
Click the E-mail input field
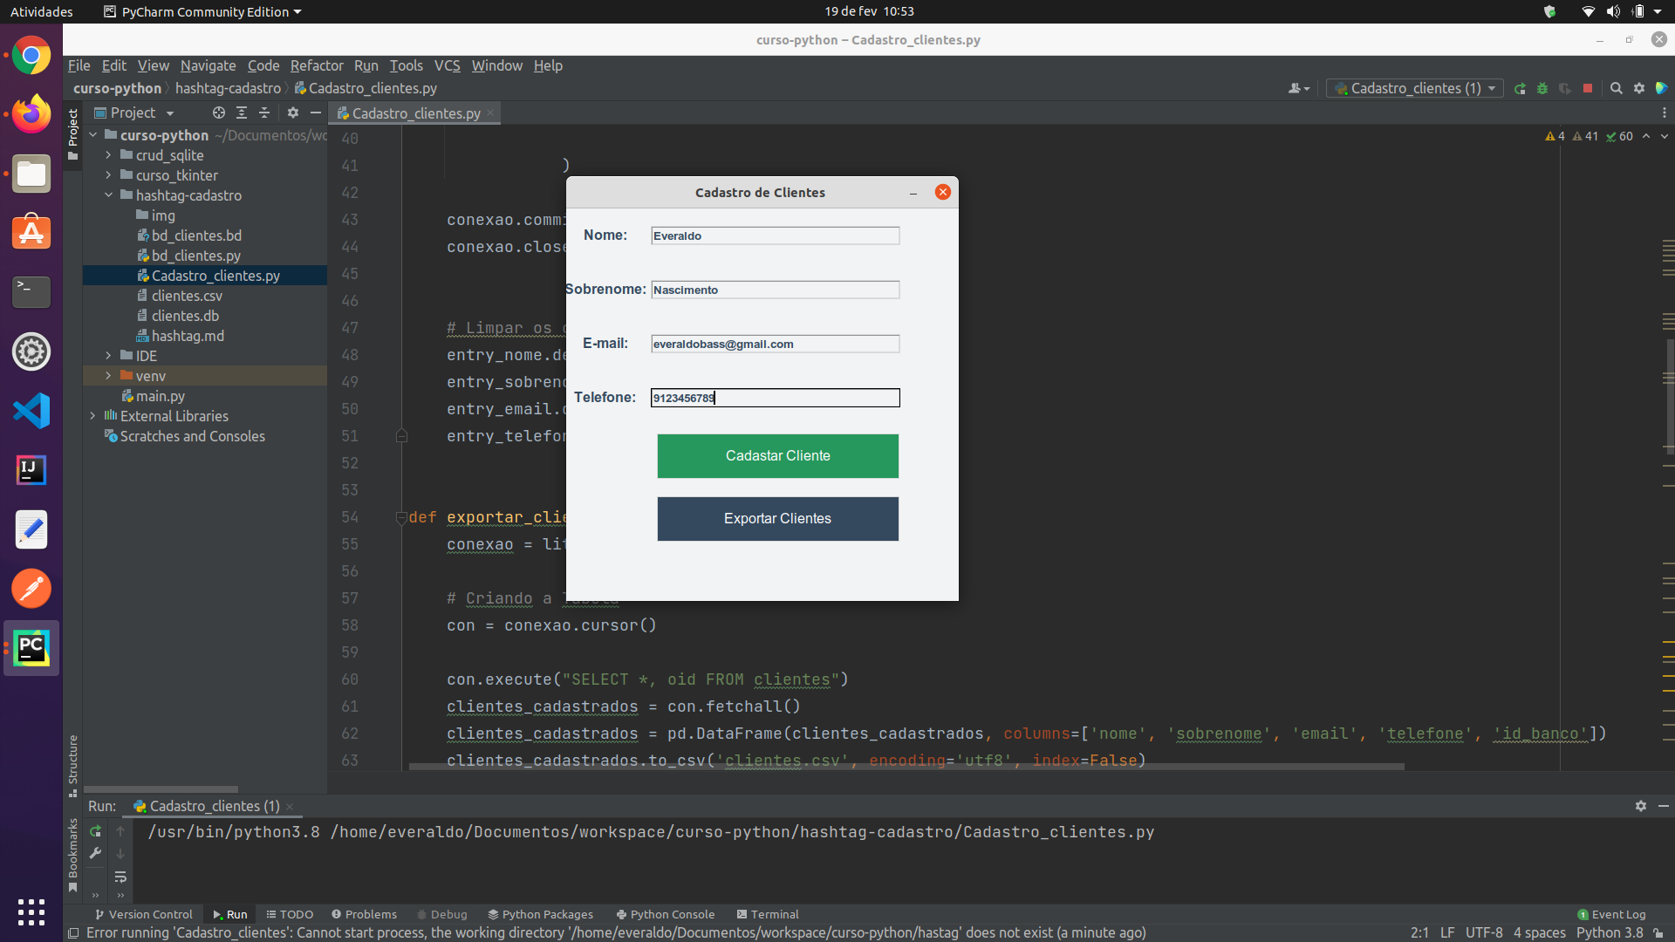774,344
